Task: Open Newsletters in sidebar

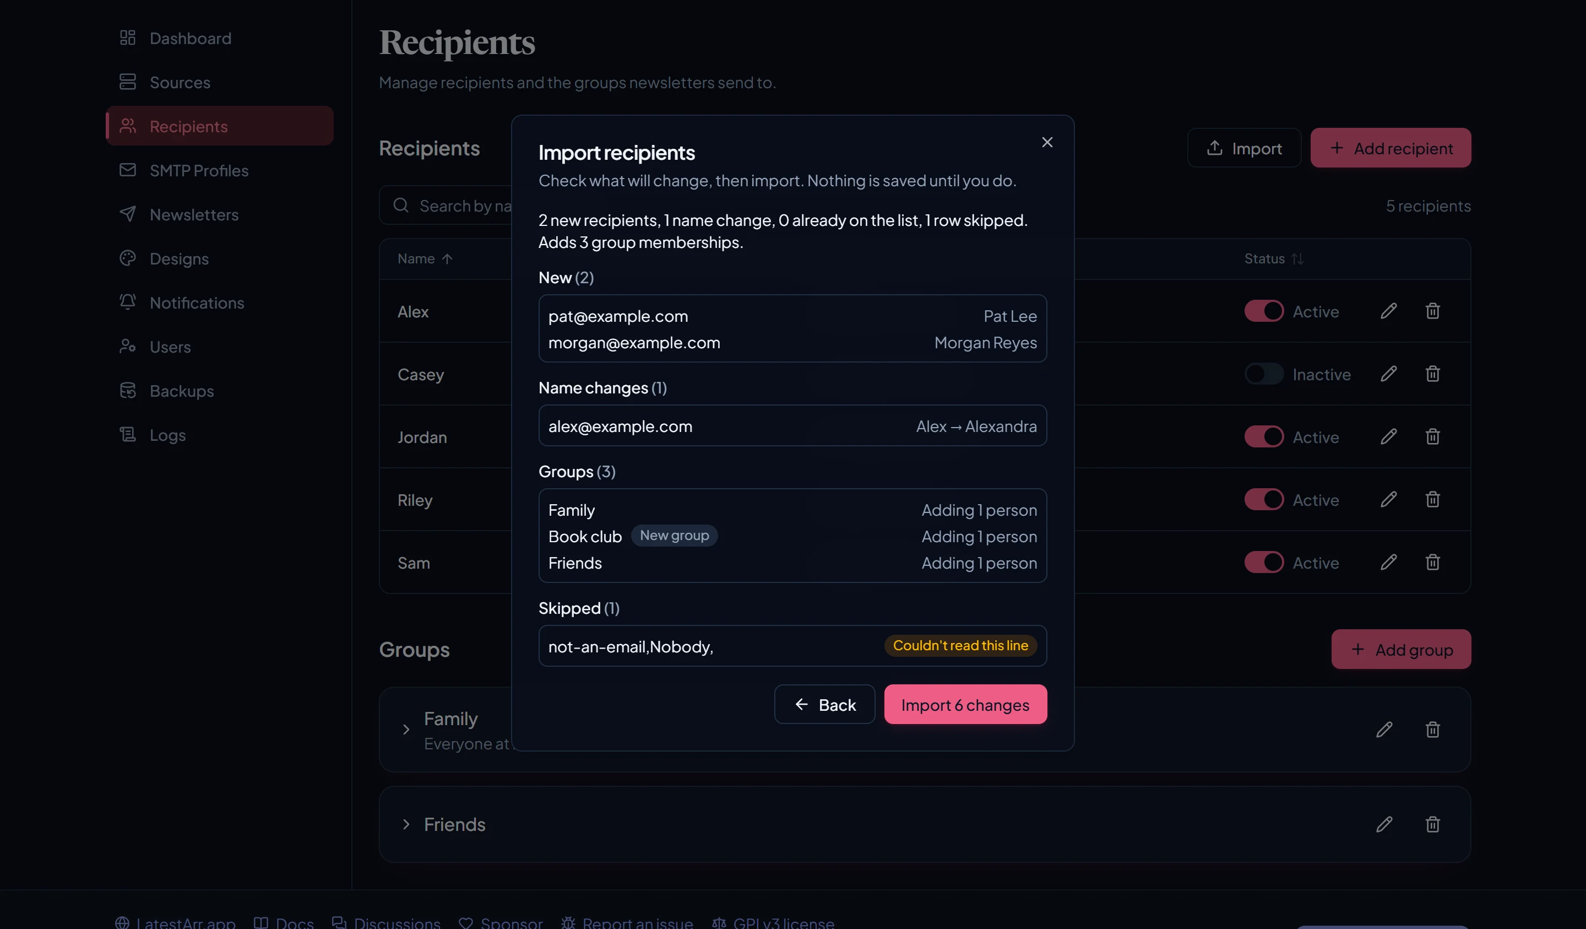Action: 220,214
